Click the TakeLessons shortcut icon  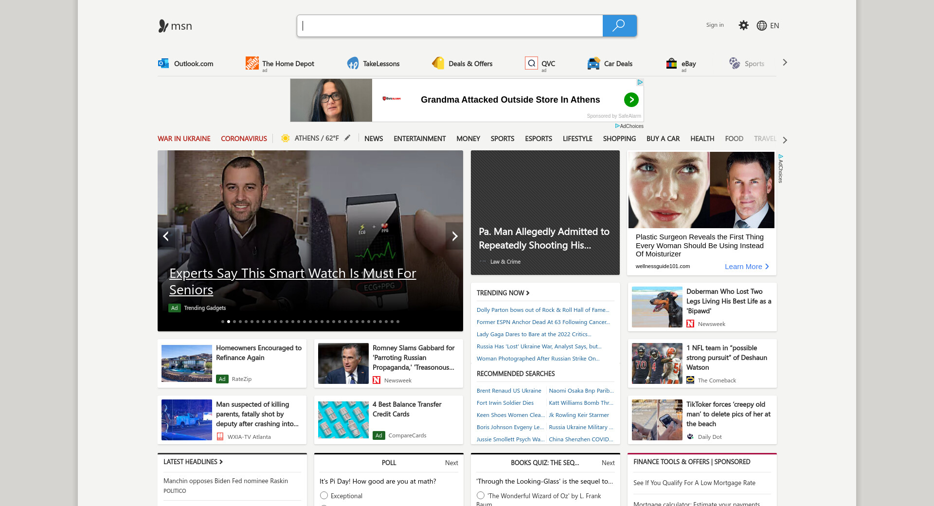pos(353,63)
